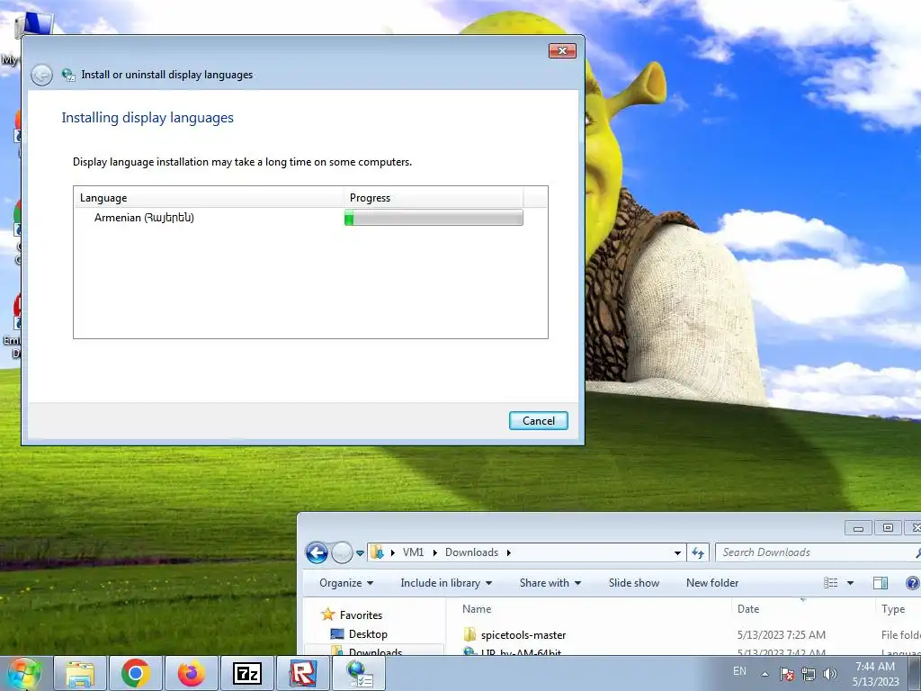Screen dimensions: 921x691
Task: Click Downloads in the Explorer address bar
Action: point(471,552)
